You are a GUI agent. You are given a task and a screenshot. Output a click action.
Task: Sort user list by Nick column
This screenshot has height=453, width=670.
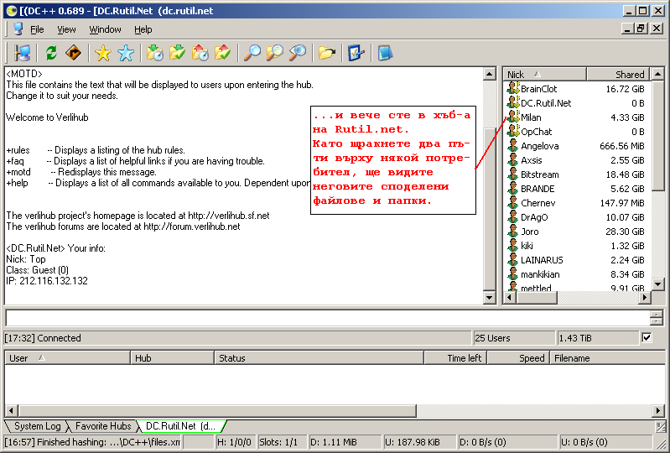[544, 75]
